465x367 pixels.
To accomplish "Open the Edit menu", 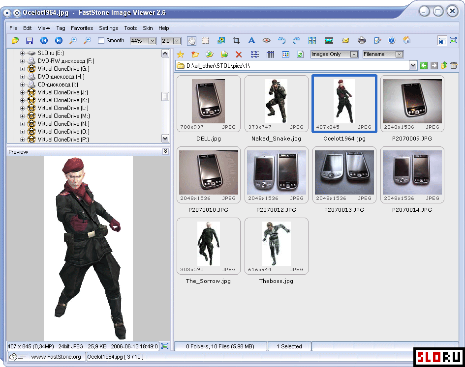I will click(x=27, y=28).
